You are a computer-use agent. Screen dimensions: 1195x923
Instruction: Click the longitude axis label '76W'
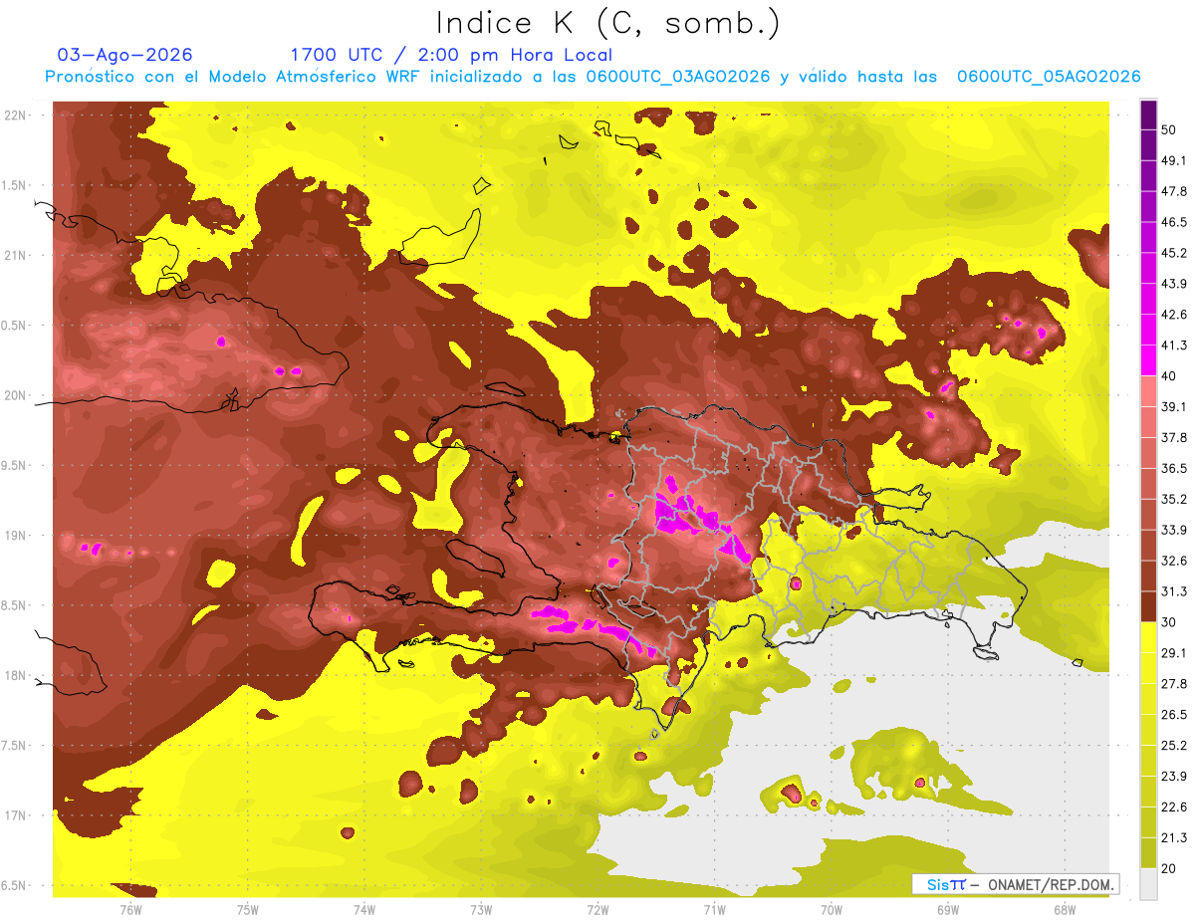pos(130,909)
